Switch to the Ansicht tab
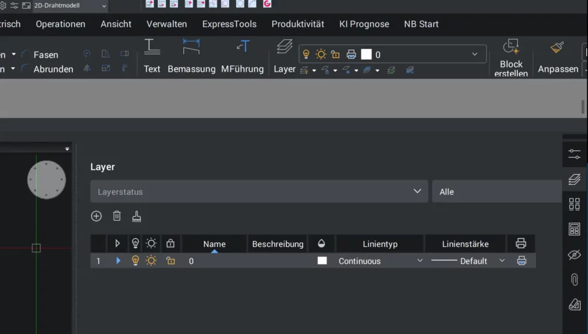Viewport: 588px width, 334px height. pyautogui.click(x=116, y=24)
